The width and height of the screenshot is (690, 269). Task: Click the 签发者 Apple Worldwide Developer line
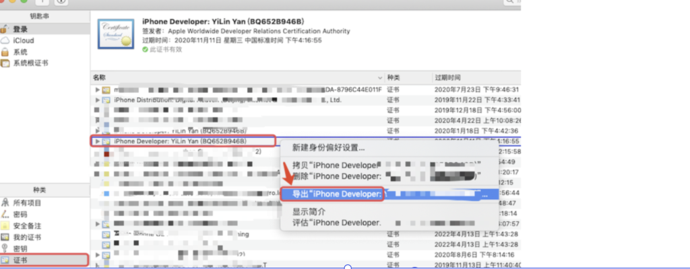[246, 31]
